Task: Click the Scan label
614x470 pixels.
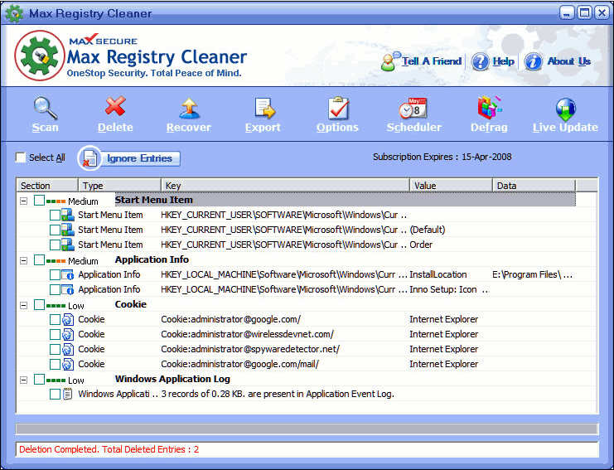Action: point(46,128)
